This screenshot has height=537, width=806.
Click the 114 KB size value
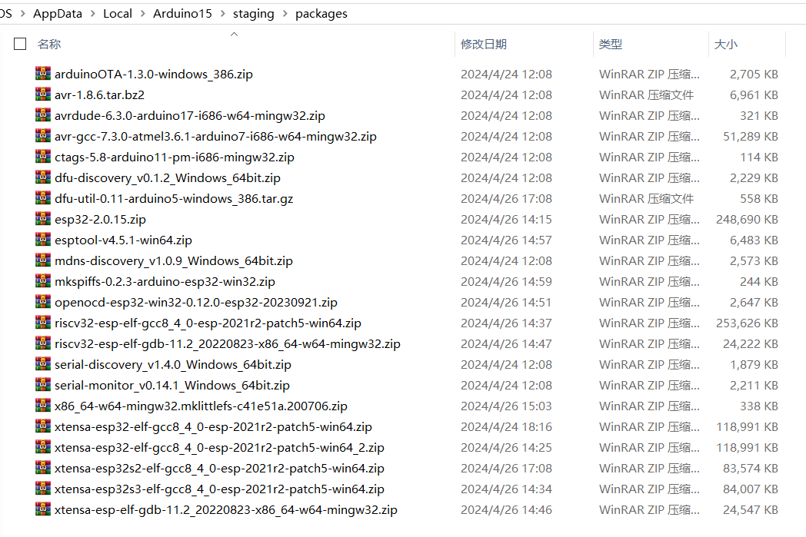[759, 157]
